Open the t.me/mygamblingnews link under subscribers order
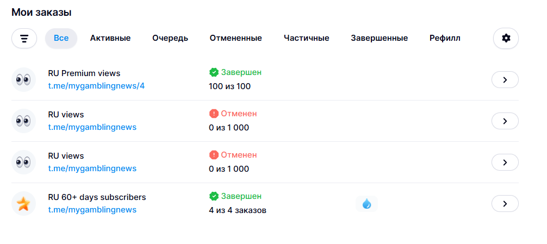The width and height of the screenshot is (547, 244). 92,210
